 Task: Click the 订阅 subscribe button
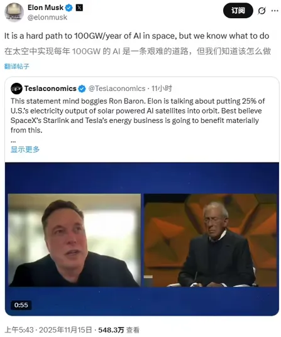tap(238, 11)
